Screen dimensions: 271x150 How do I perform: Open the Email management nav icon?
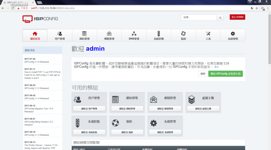pyautogui.click(x=109, y=34)
